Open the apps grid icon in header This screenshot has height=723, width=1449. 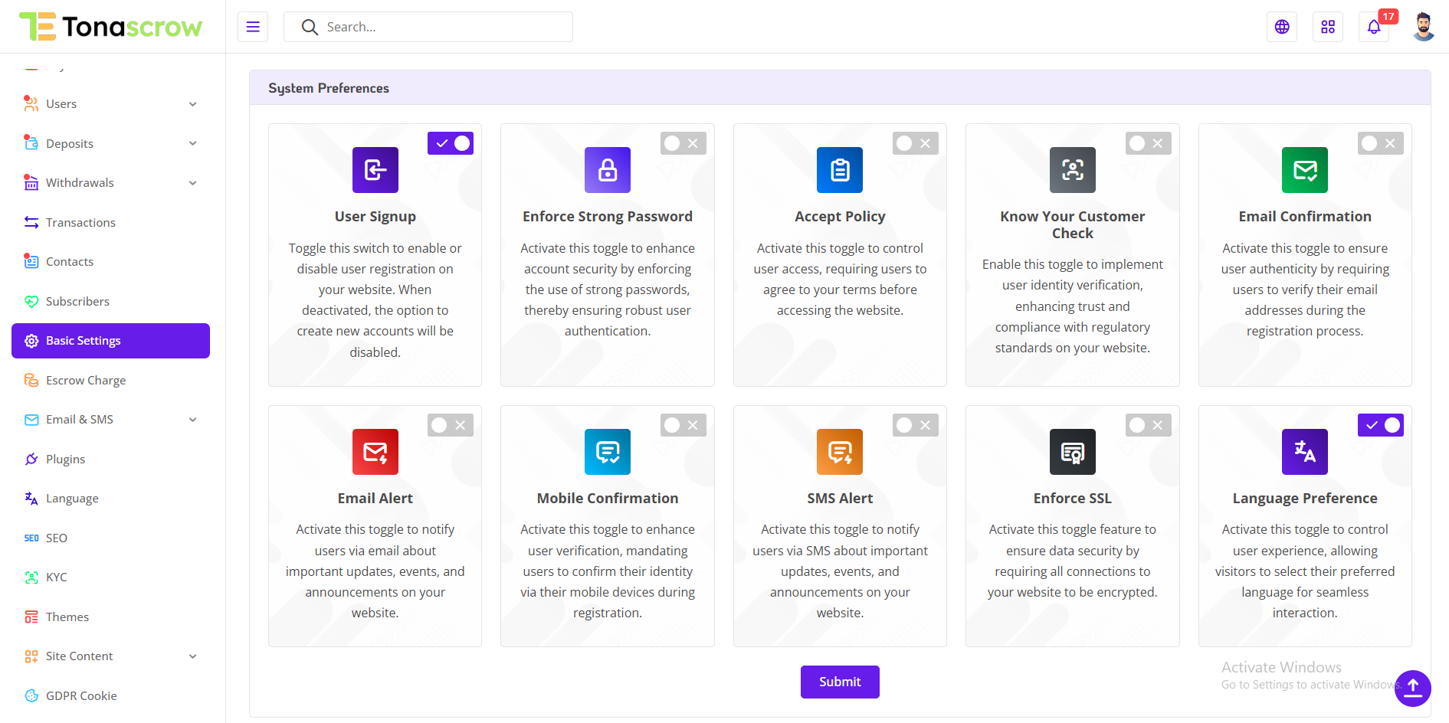(1328, 27)
